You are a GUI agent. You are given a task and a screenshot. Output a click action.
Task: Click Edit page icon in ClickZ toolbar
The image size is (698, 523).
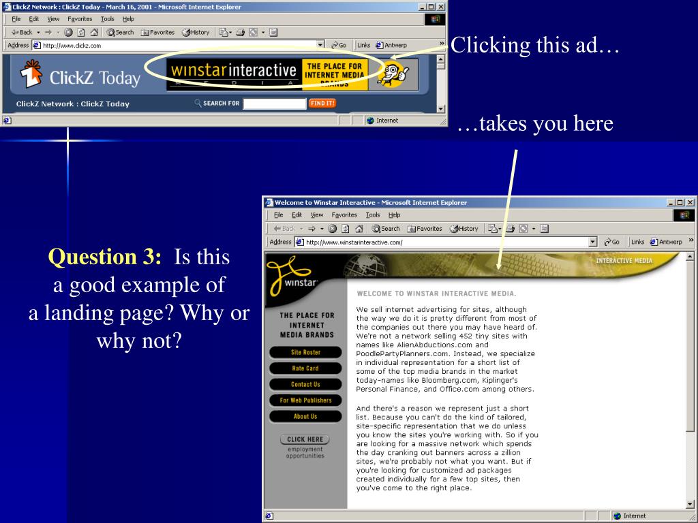point(254,32)
